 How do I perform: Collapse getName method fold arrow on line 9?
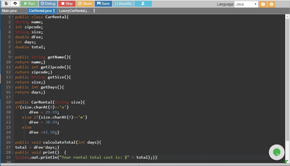point(12,57)
